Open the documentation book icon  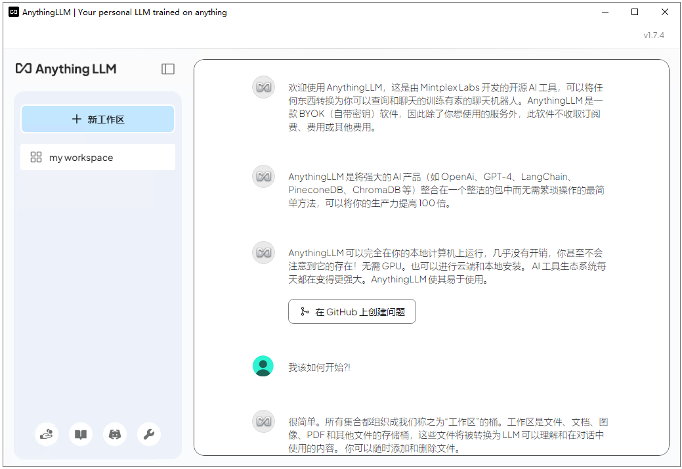point(81,434)
